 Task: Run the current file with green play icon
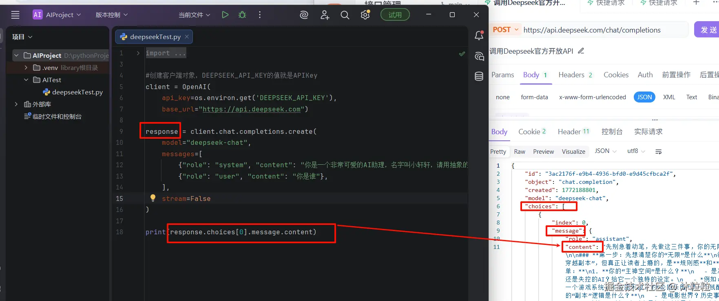click(225, 15)
